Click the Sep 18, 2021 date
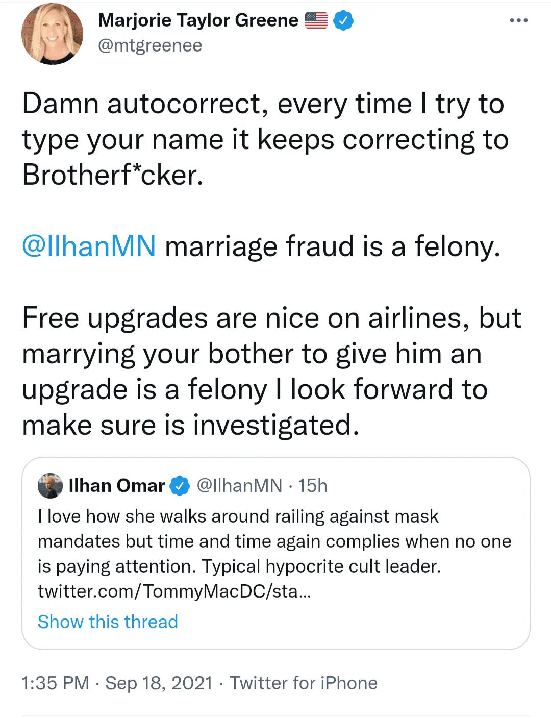The height and width of the screenshot is (718, 551). coord(159,683)
